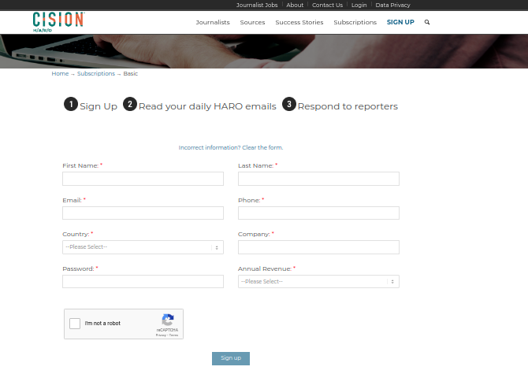This screenshot has height=374, width=528.
Task: Click the reCAPTCHA logo icon
Action: (x=168, y=320)
